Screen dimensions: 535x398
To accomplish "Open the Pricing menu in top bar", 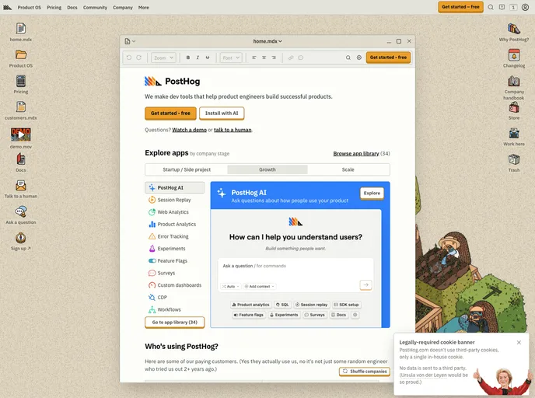I will [54, 7].
